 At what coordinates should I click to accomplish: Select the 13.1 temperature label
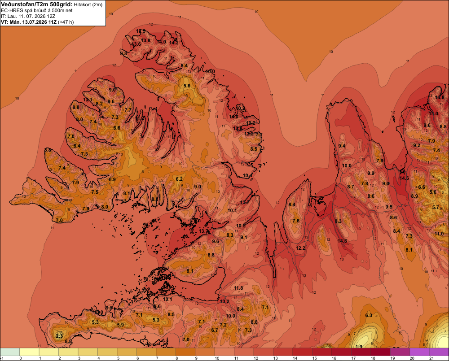click(x=88, y=100)
